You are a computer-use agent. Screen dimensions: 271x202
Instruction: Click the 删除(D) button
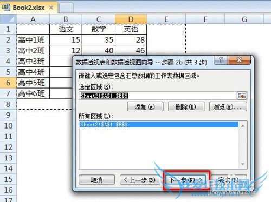tap(186, 107)
